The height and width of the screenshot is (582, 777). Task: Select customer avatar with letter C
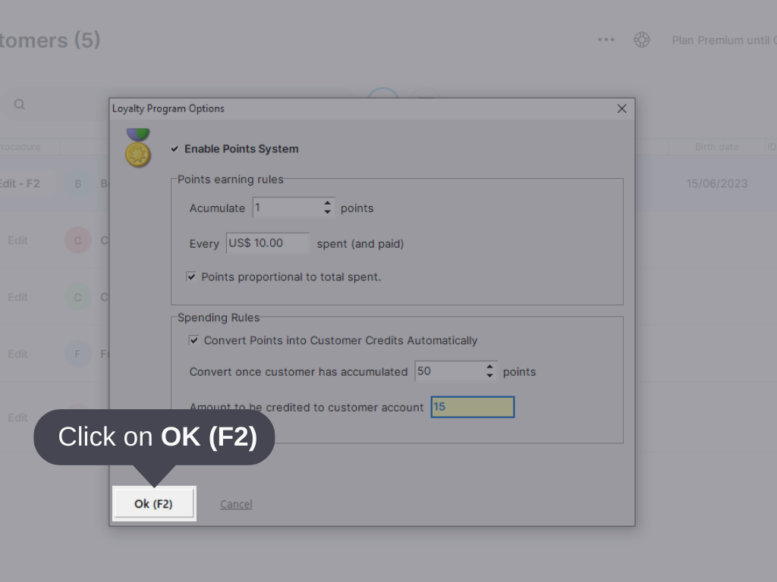[78, 240]
